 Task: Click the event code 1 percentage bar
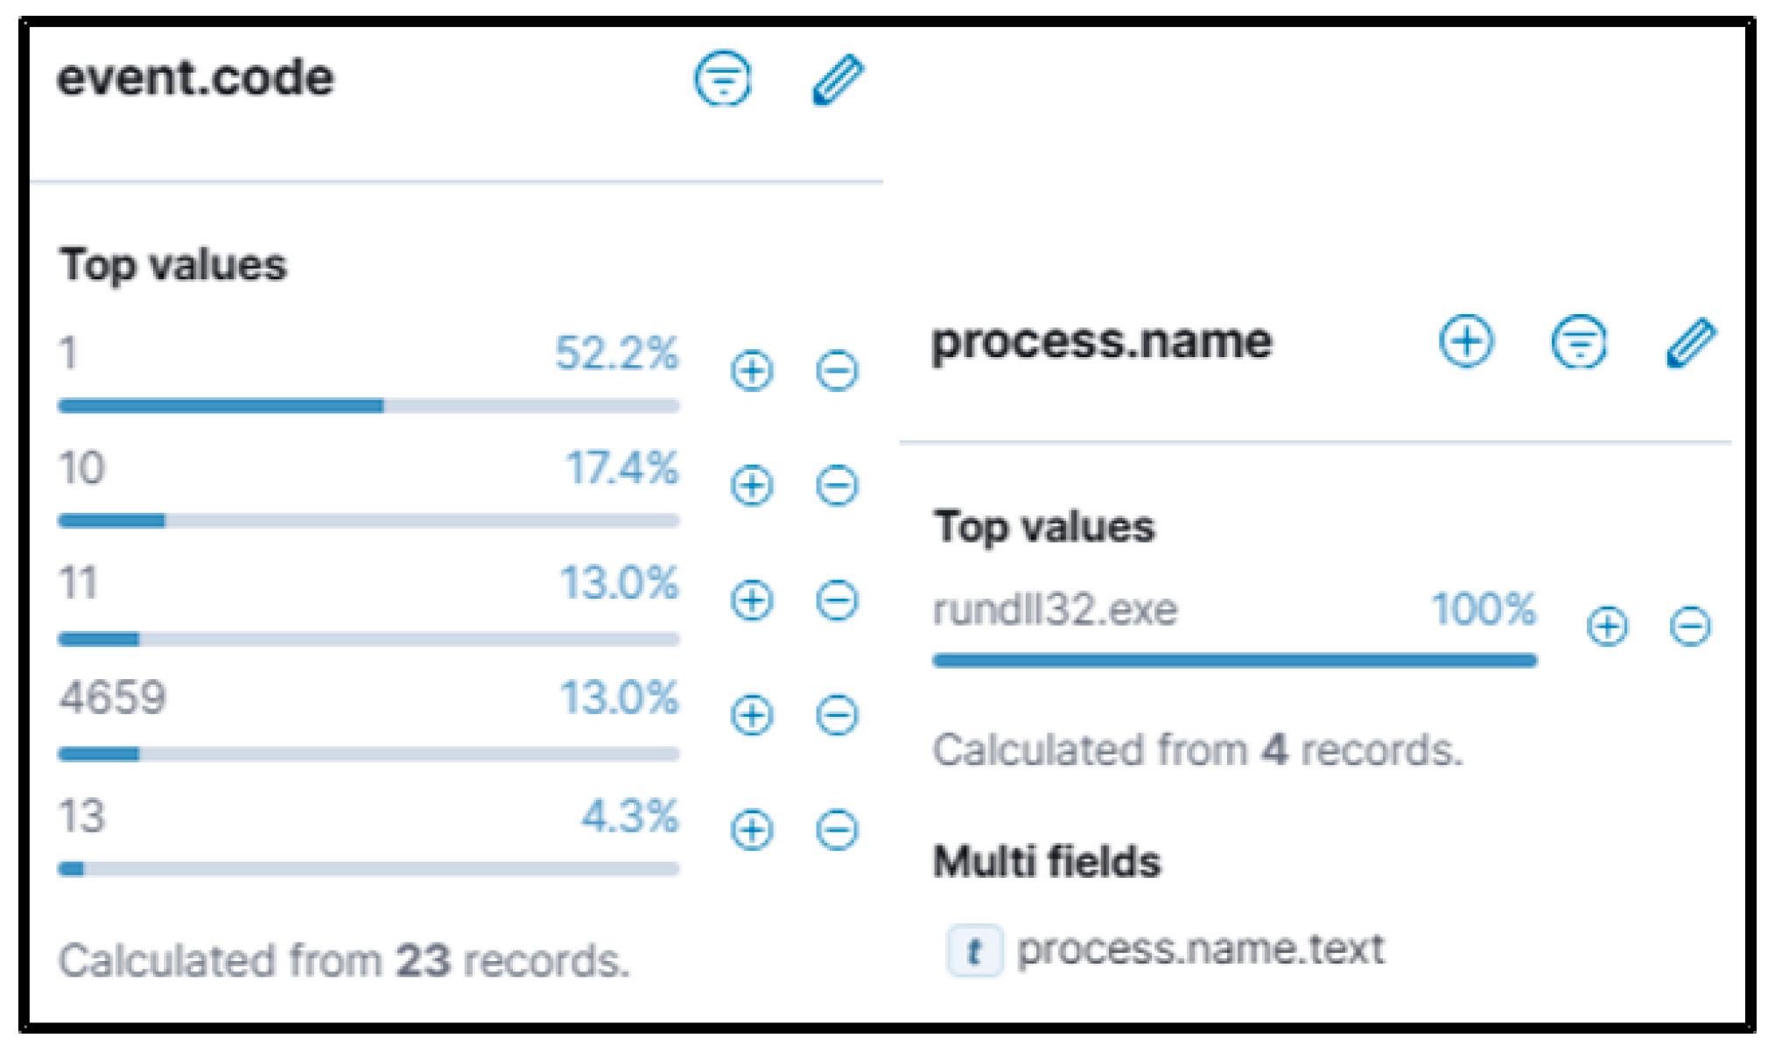click(368, 405)
